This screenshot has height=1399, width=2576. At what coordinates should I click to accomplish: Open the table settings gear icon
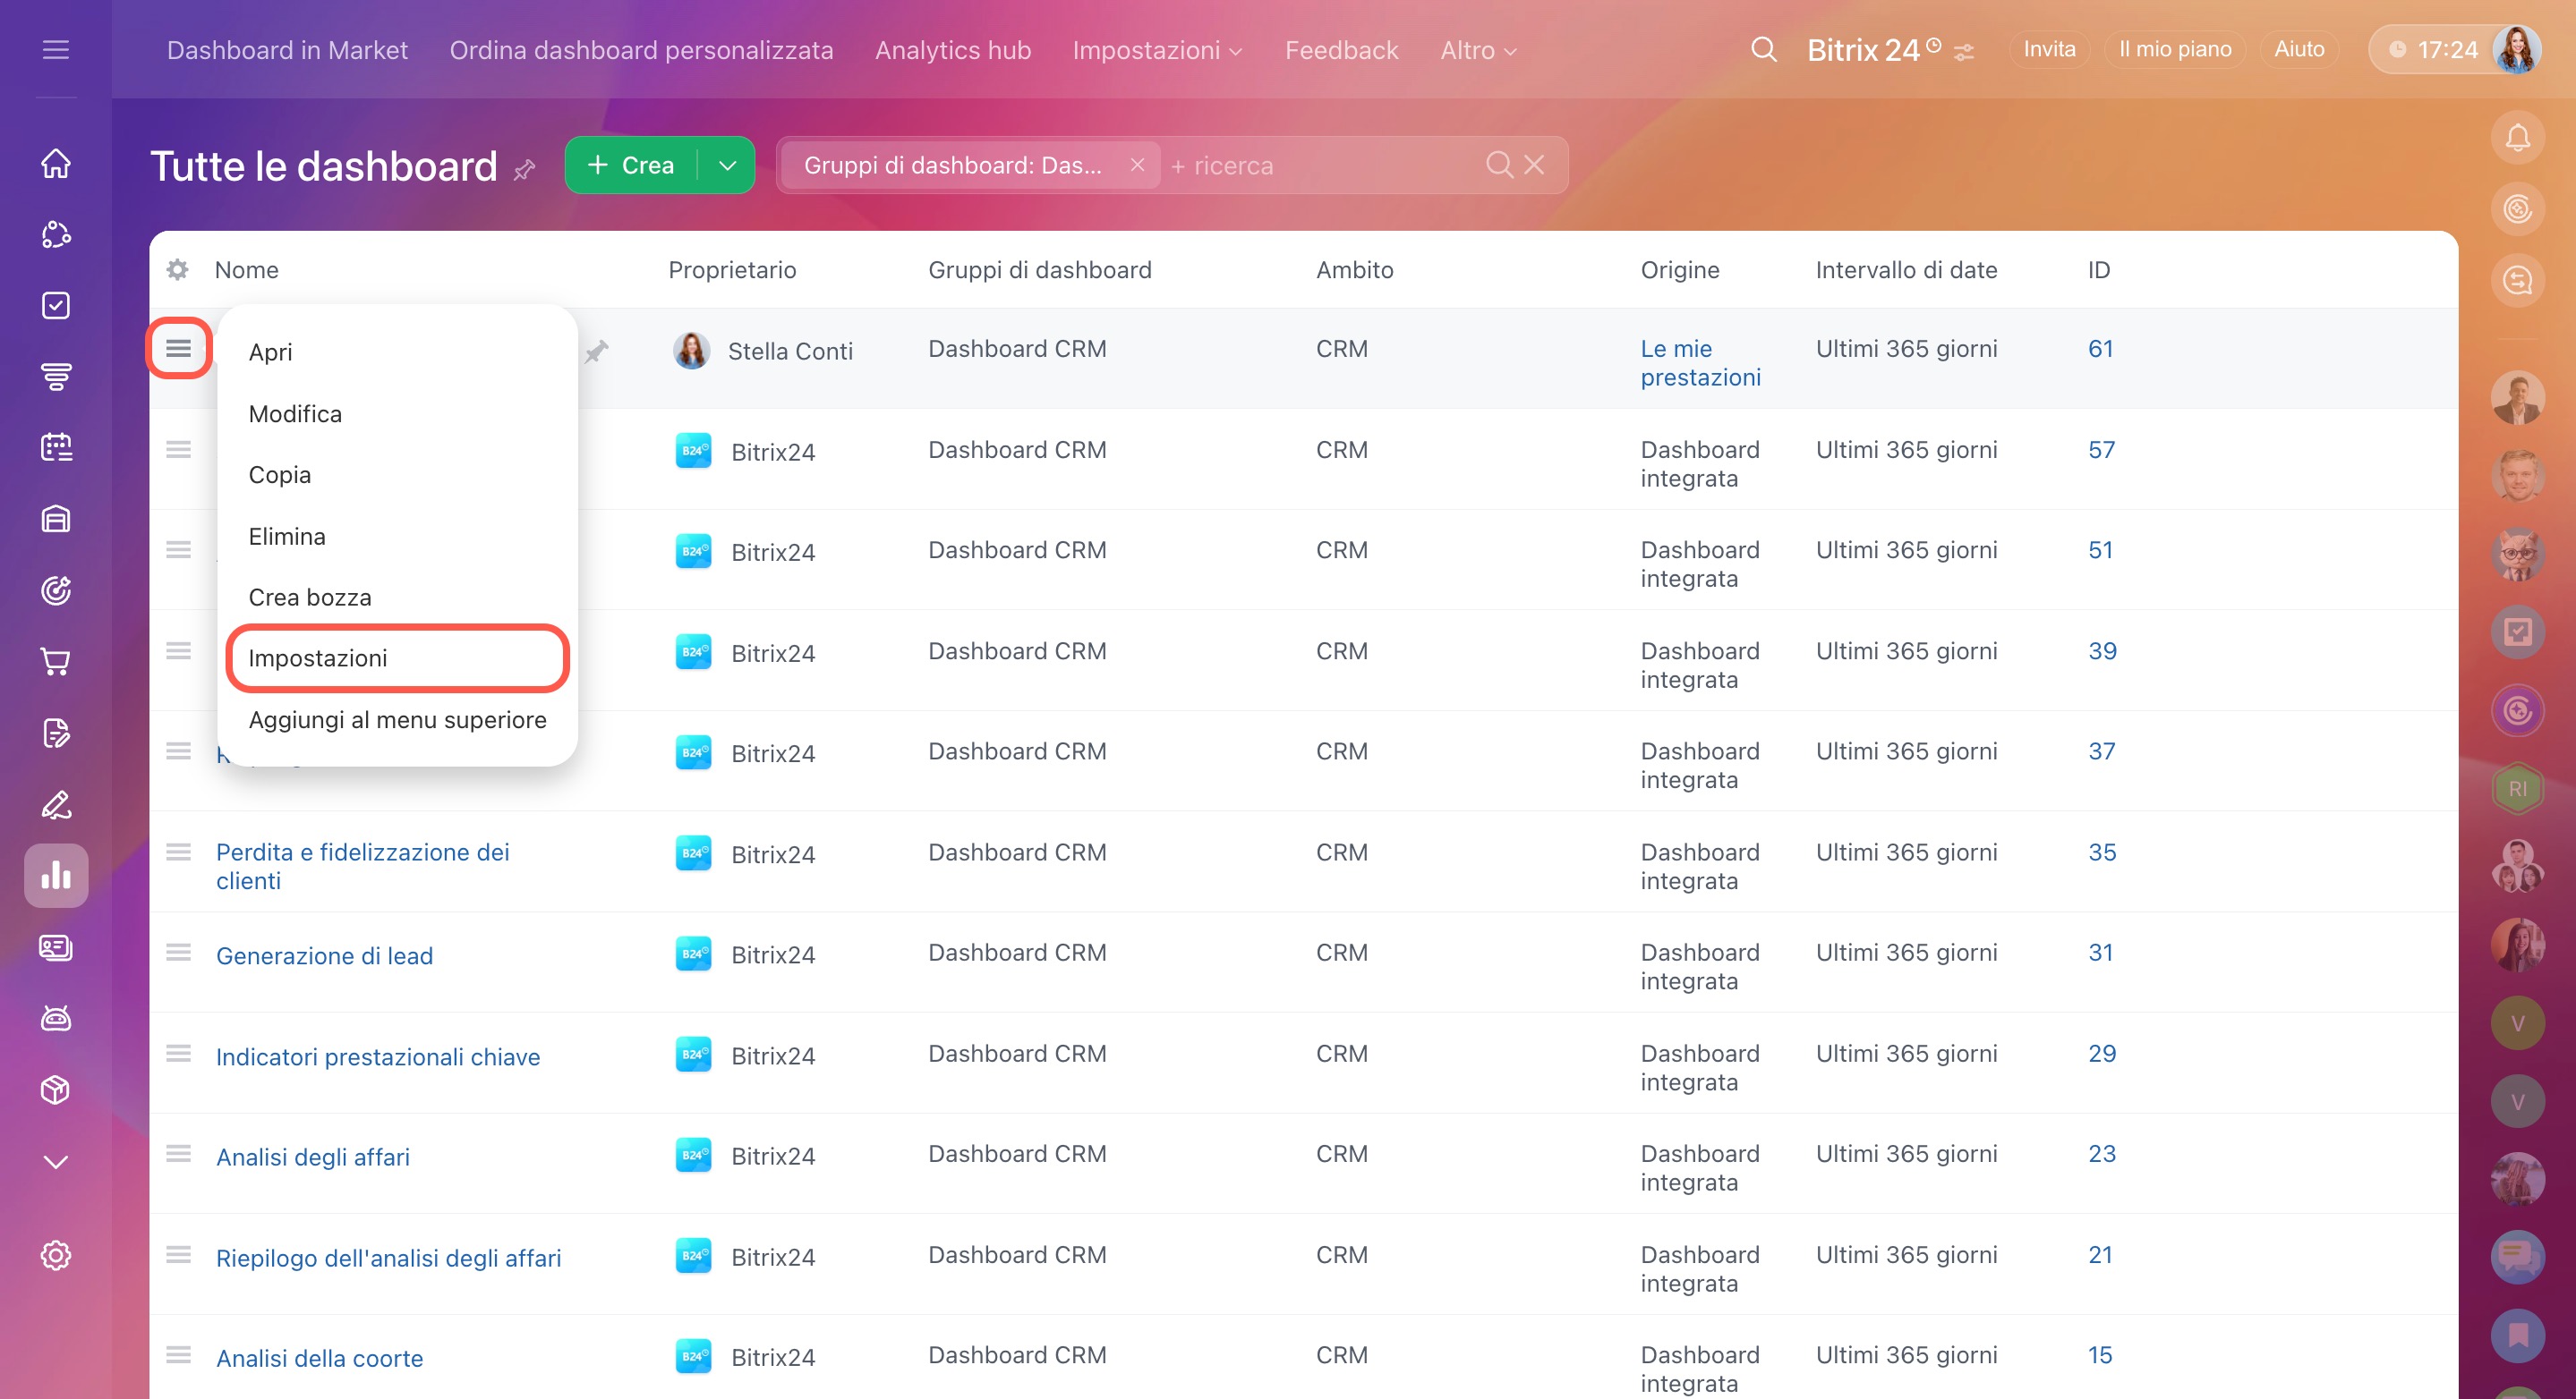(178, 270)
